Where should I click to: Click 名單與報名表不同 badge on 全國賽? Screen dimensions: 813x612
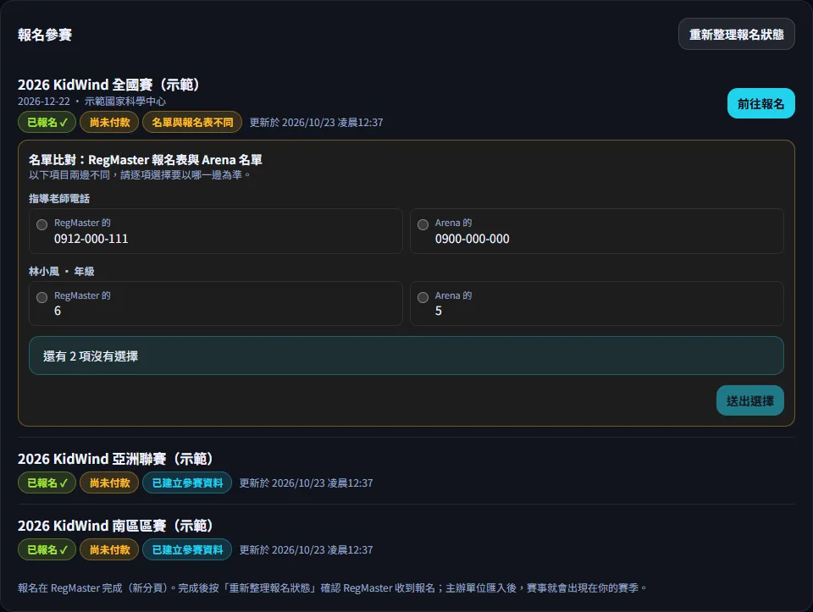(192, 122)
